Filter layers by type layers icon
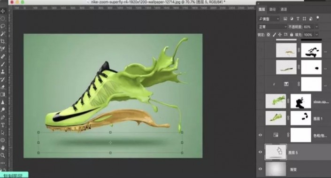This screenshot has width=331, height=178. 298,19
